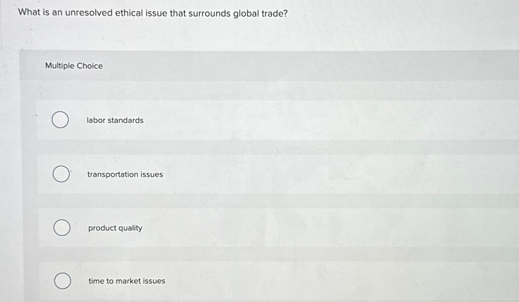Click the Multiple Choice label

74,66
